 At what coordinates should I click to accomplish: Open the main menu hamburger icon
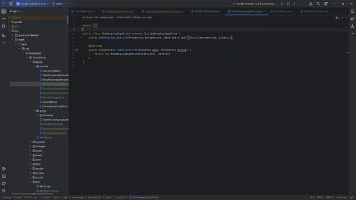[11, 4]
